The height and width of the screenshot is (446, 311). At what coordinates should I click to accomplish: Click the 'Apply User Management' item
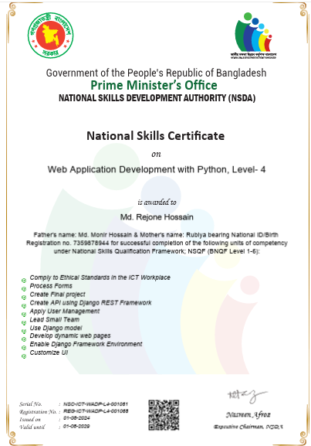click(x=65, y=312)
